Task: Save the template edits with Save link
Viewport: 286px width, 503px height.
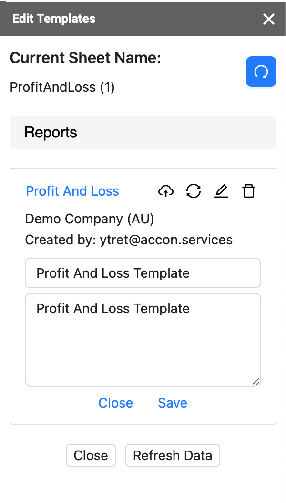Action: pyautogui.click(x=173, y=403)
